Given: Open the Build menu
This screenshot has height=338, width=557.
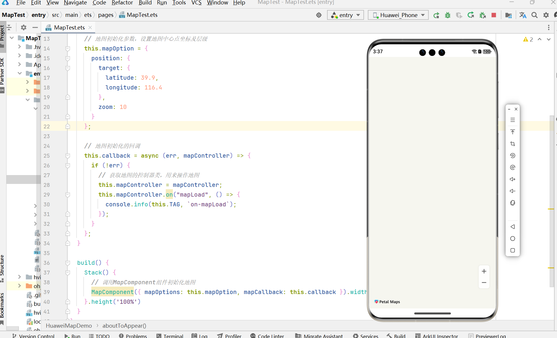Looking at the screenshot, I should 145,3.
